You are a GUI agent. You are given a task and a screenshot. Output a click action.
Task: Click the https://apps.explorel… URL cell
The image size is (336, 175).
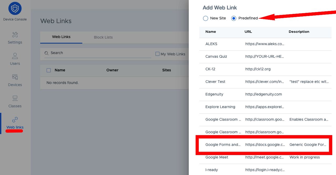pyautogui.click(x=265, y=107)
